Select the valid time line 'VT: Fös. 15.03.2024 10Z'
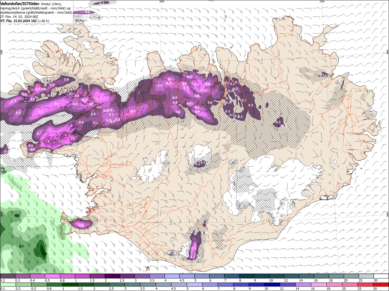This screenshot has height=291, width=389. coord(19,21)
